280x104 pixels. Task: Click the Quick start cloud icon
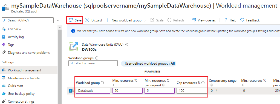pyautogui.click(x=4, y=86)
